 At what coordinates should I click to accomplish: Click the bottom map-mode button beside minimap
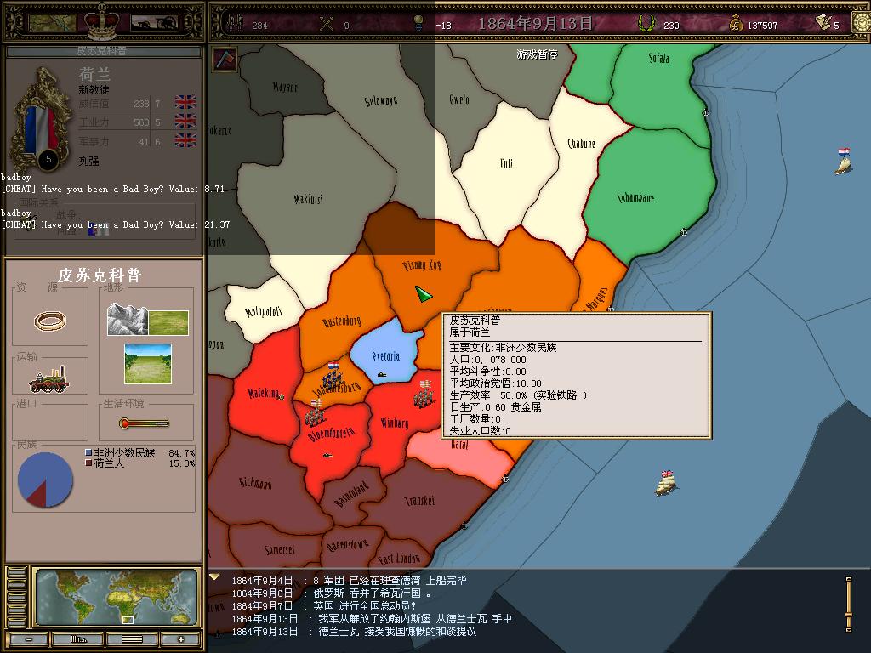point(17,622)
